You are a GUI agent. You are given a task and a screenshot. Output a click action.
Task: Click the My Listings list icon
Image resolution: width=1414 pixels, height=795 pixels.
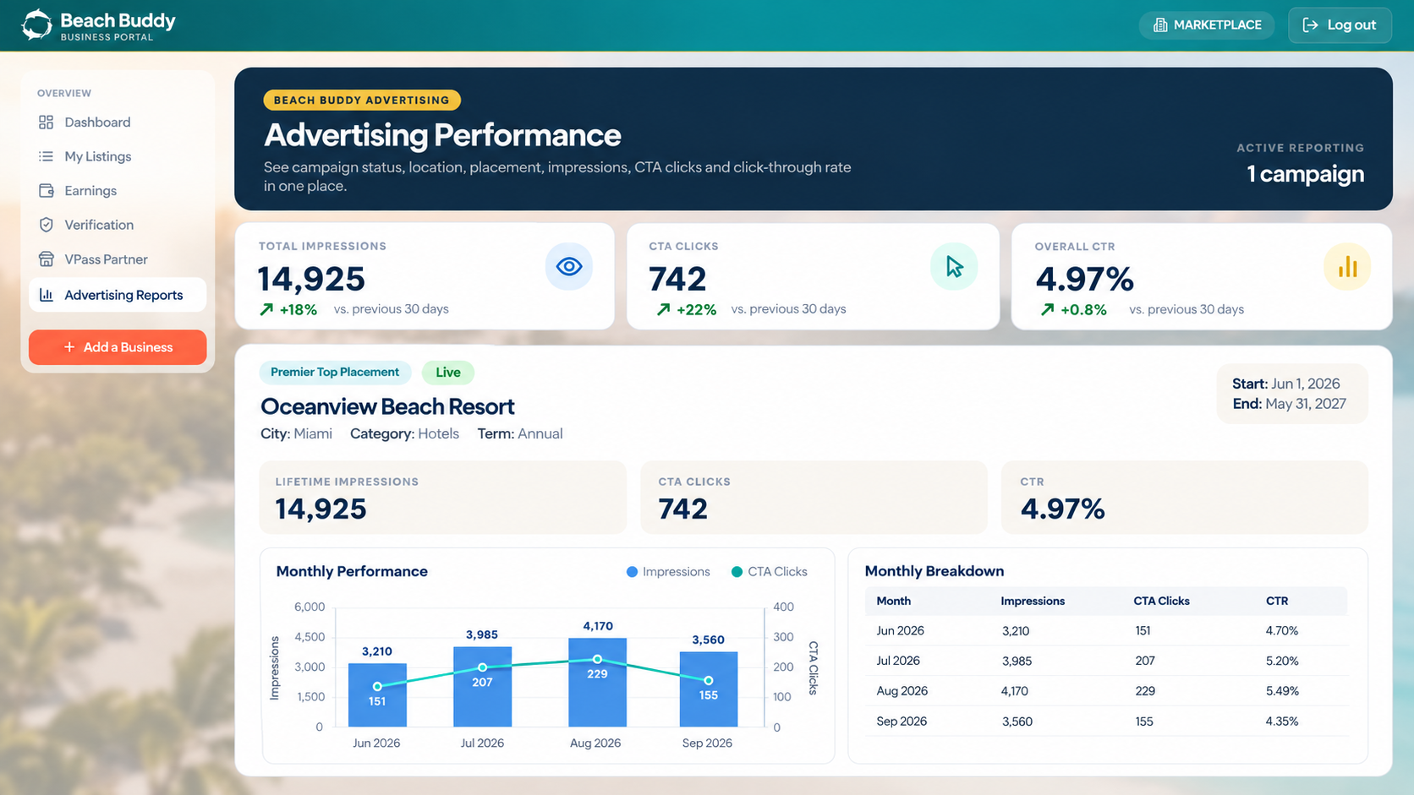(47, 156)
